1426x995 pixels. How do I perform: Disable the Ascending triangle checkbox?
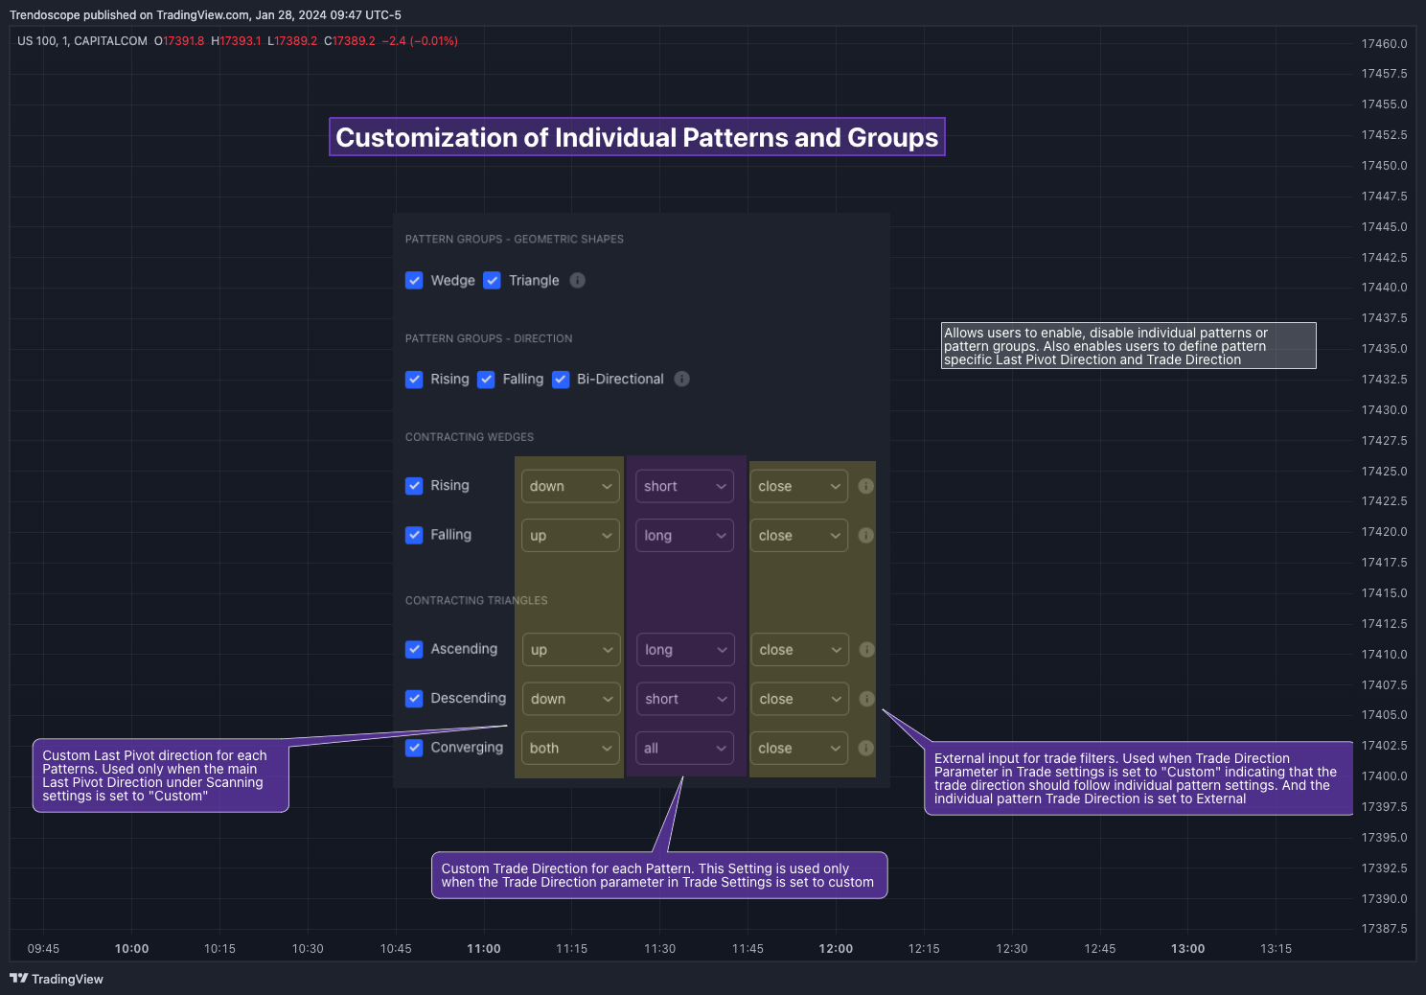(414, 649)
